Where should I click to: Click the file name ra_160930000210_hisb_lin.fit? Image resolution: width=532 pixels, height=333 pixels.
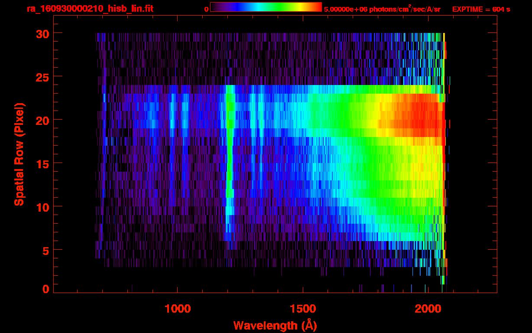pos(89,9)
